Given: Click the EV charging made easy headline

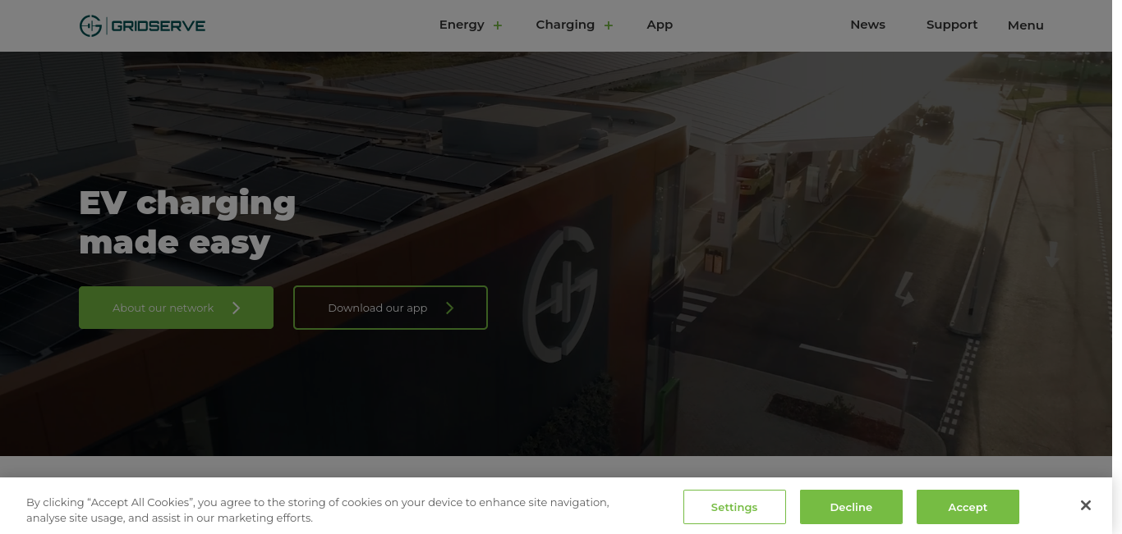Looking at the screenshot, I should point(187,222).
